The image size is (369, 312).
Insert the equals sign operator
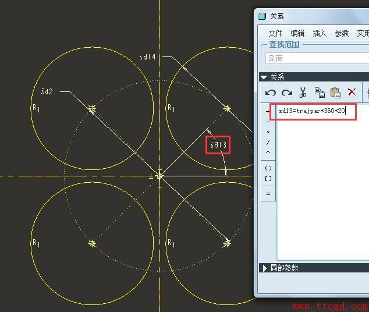(x=268, y=194)
